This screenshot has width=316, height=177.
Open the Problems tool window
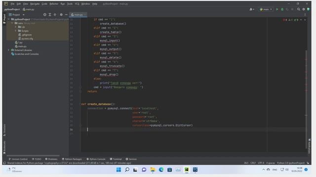pos(51,159)
